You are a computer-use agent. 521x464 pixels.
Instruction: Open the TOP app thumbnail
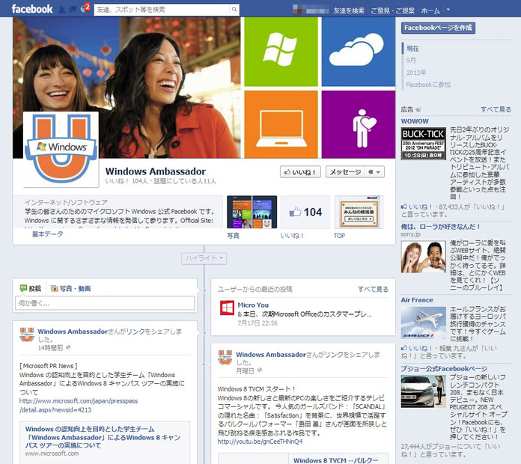pyautogui.click(x=359, y=212)
